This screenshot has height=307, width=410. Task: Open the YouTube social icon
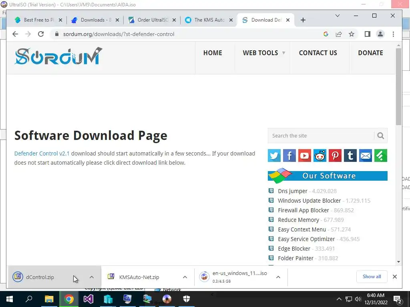305,155
